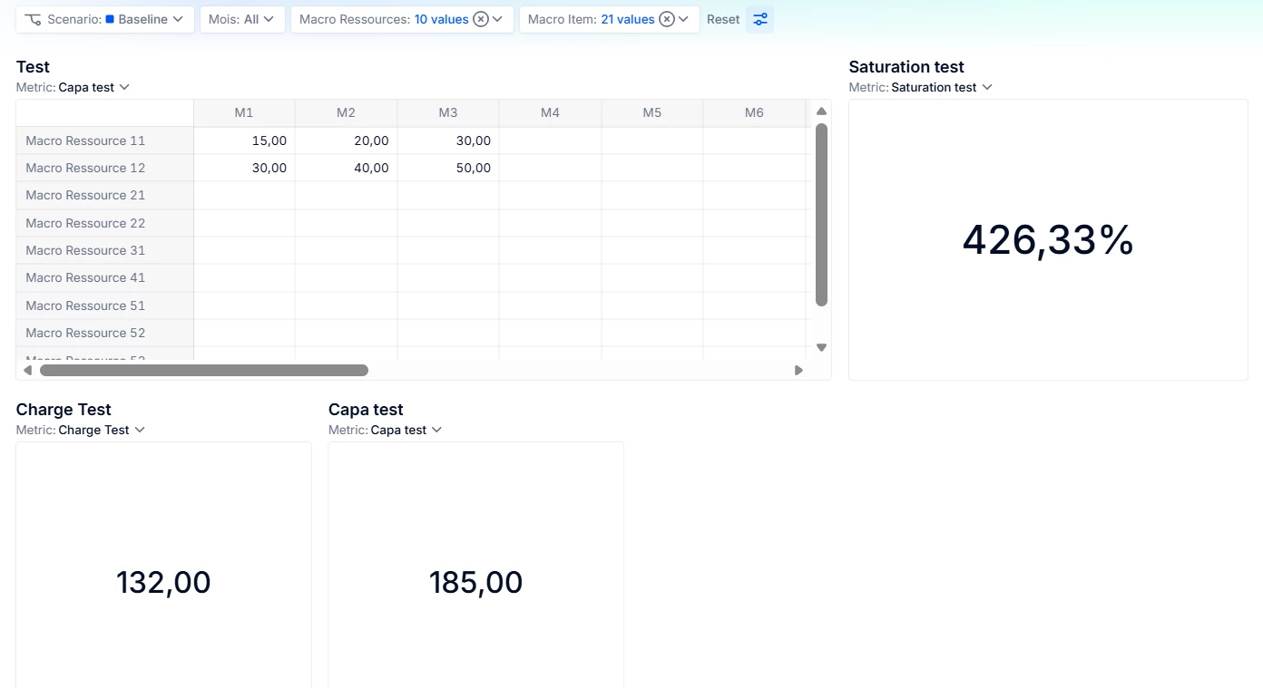
Task: Click the filter settings sliders icon
Action: [x=760, y=19]
